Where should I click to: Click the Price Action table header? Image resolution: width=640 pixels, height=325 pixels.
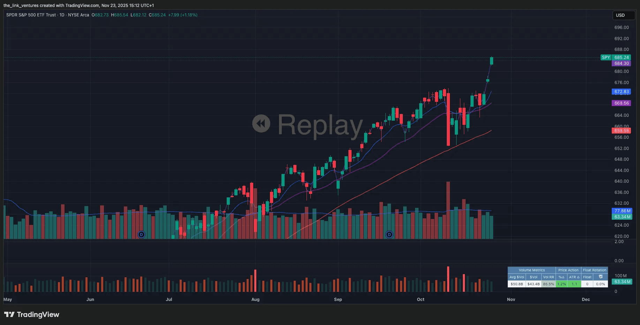point(568,270)
